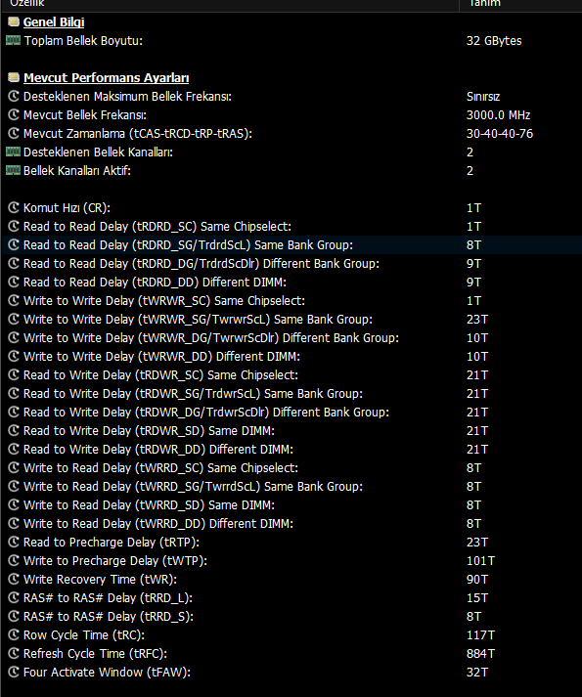Image resolution: width=582 pixels, height=697 pixels.
Task: Click the clock icon for tWRWR_SC row
Action: tap(14, 300)
